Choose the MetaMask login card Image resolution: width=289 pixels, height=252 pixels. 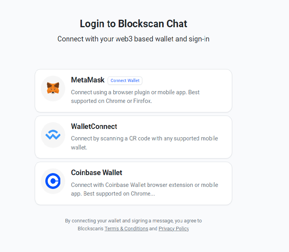(x=133, y=91)
